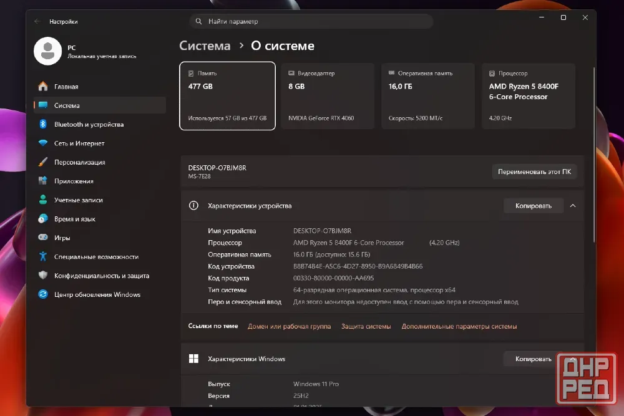Click the MS-7E28 model text
624x416 pixels.
200,176
